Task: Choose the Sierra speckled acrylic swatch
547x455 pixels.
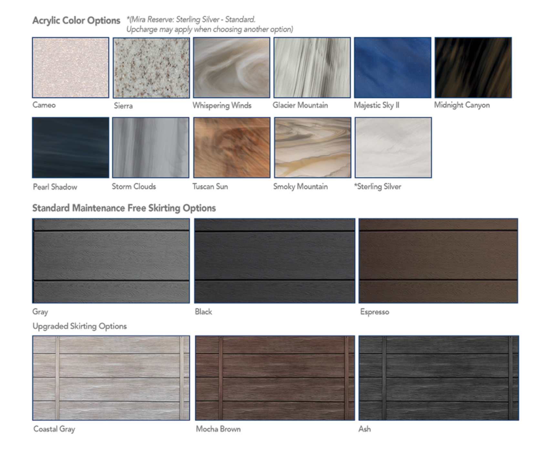Action: 151,68
